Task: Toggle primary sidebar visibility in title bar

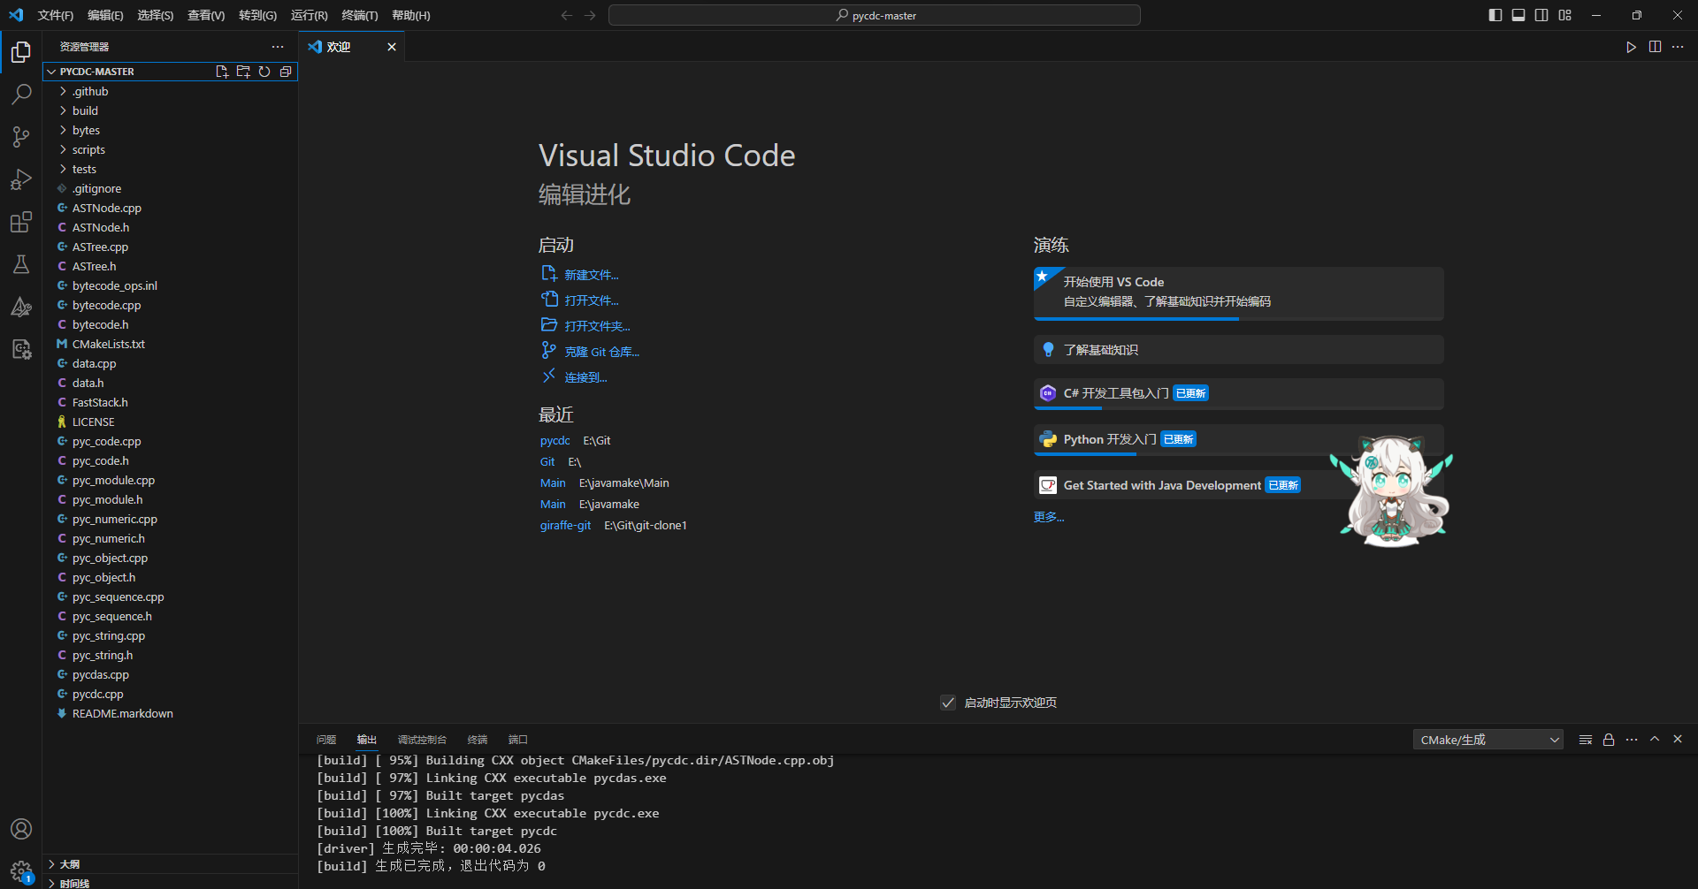Action: 1495,15
